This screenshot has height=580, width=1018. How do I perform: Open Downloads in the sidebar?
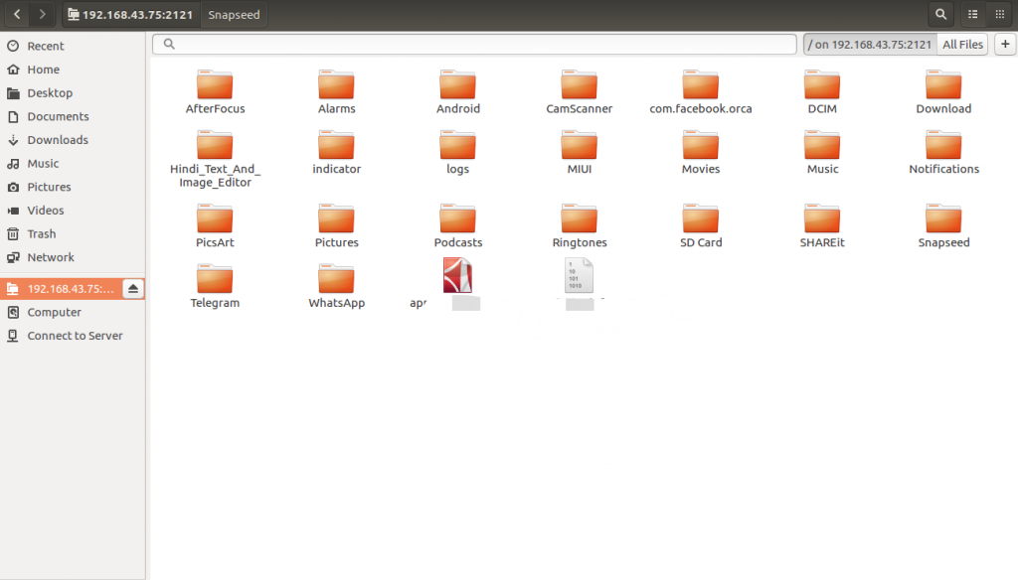tap(73, 139)
